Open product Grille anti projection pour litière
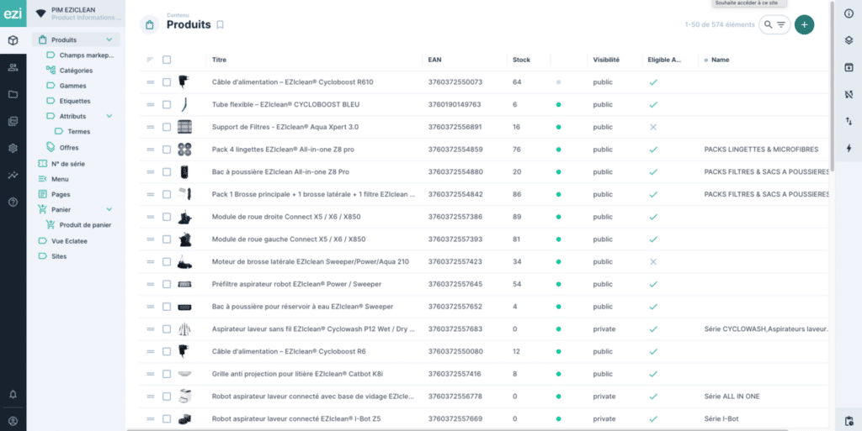Screen dimensions: 862x431 [x=297, y=374]
